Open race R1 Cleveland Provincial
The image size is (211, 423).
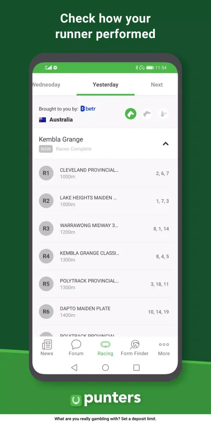[105, 173]
